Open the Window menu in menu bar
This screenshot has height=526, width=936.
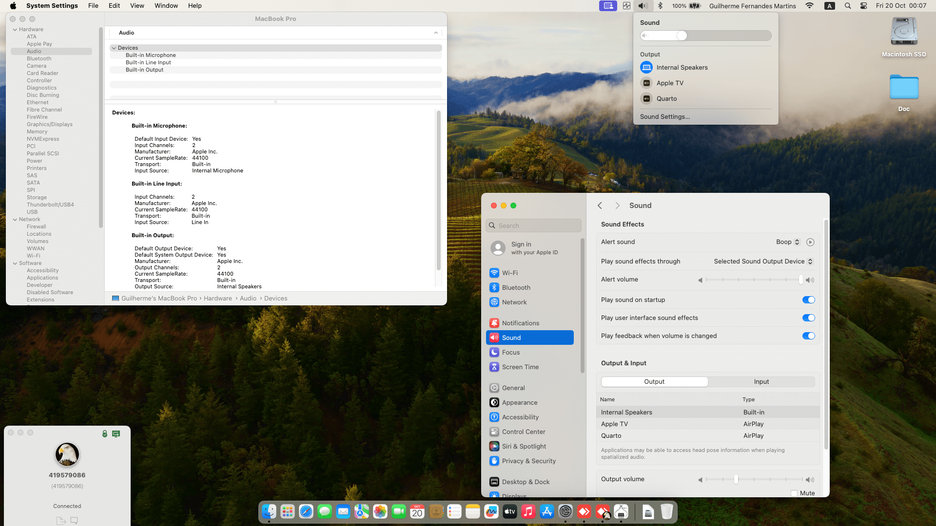point(166,6)
